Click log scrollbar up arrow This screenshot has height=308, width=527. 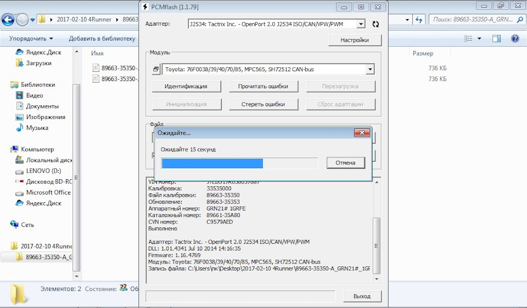point(377,182)
